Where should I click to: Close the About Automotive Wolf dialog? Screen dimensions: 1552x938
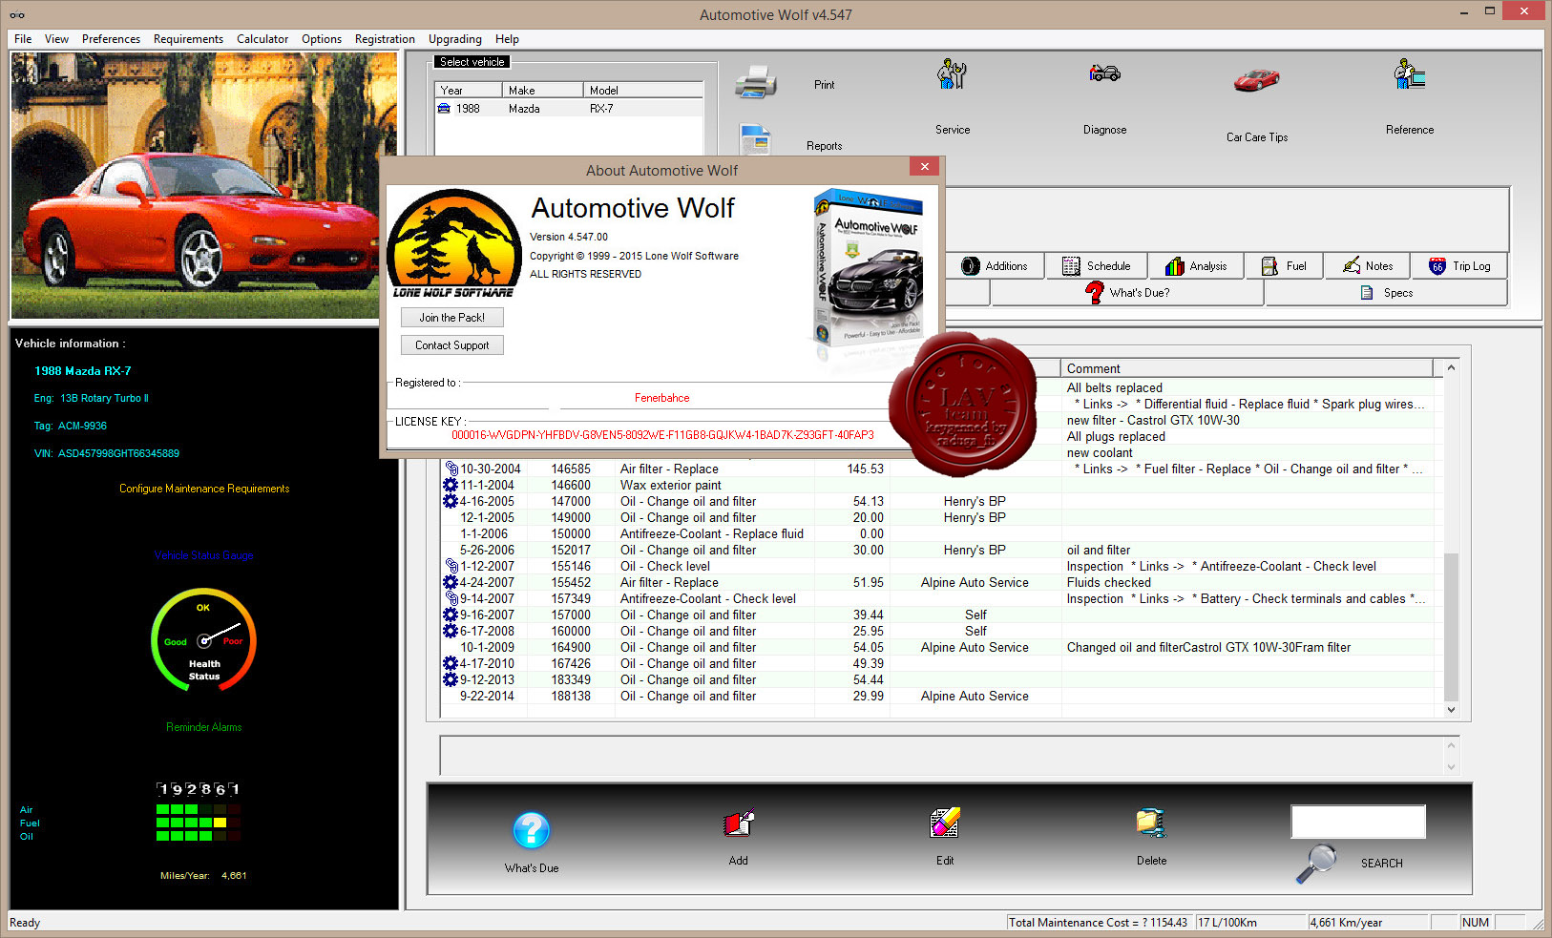click(x=924, y=166)
